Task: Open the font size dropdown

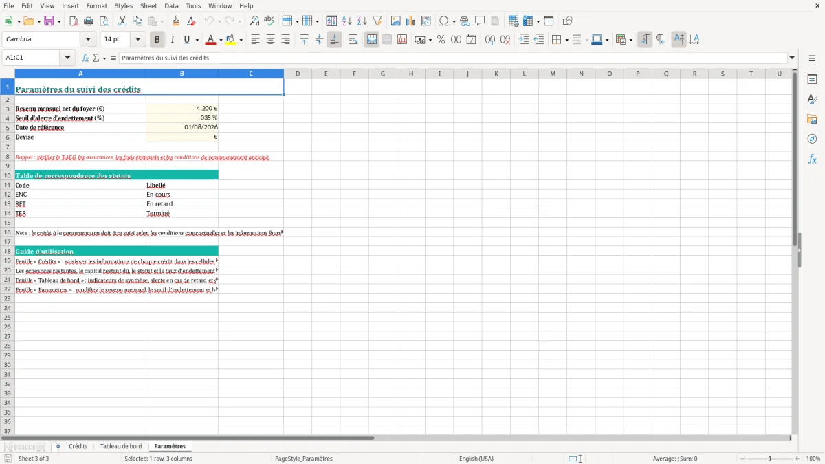Action: tap(137, 39)
